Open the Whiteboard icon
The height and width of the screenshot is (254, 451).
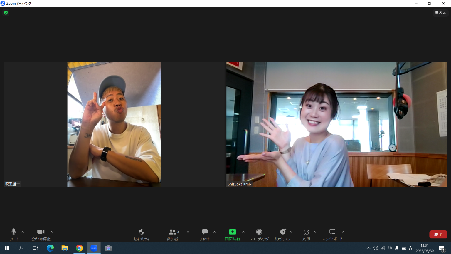tap(332, 232)
